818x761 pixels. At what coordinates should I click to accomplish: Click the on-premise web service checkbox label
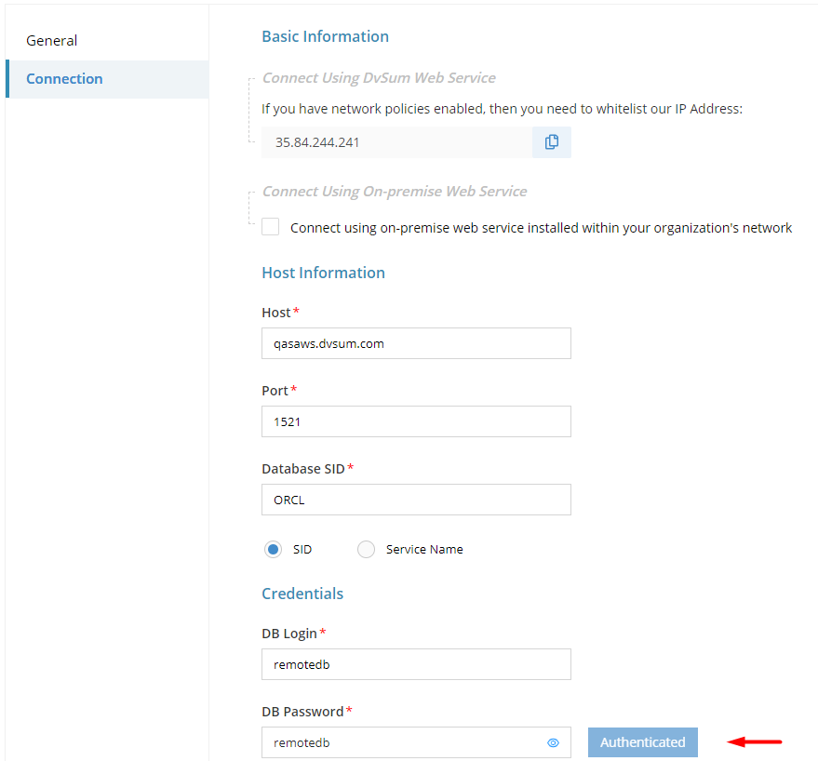pyautogui.click(x=541, y=228)
